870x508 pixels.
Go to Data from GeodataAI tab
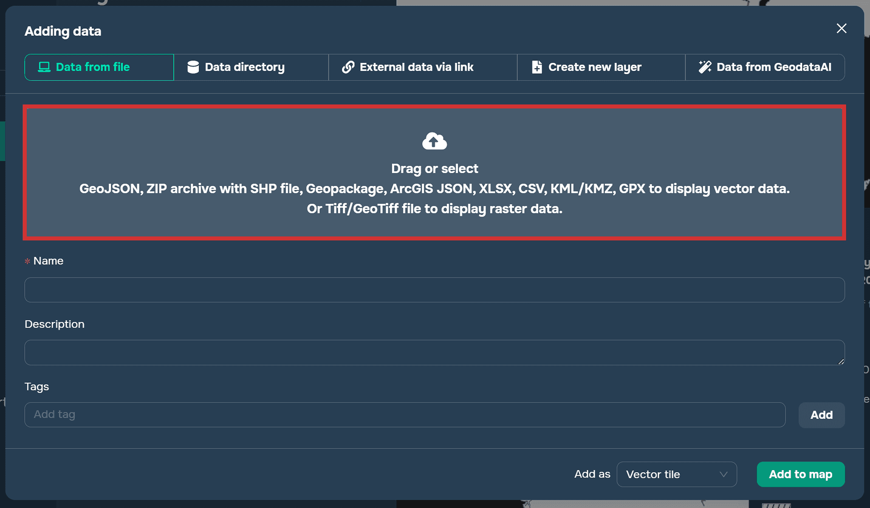[773, 67]
